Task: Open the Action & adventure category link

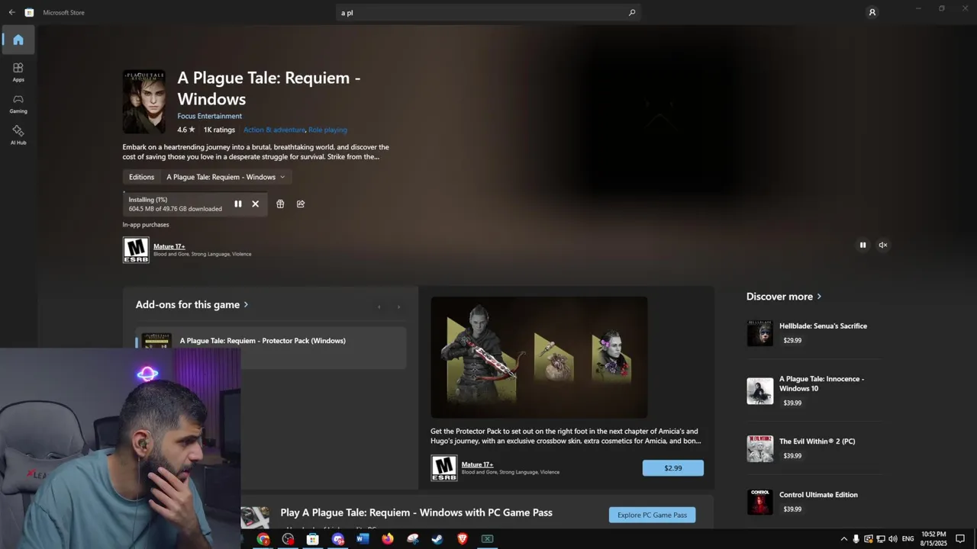Action: pyautogui.click(x=274, y=130)
